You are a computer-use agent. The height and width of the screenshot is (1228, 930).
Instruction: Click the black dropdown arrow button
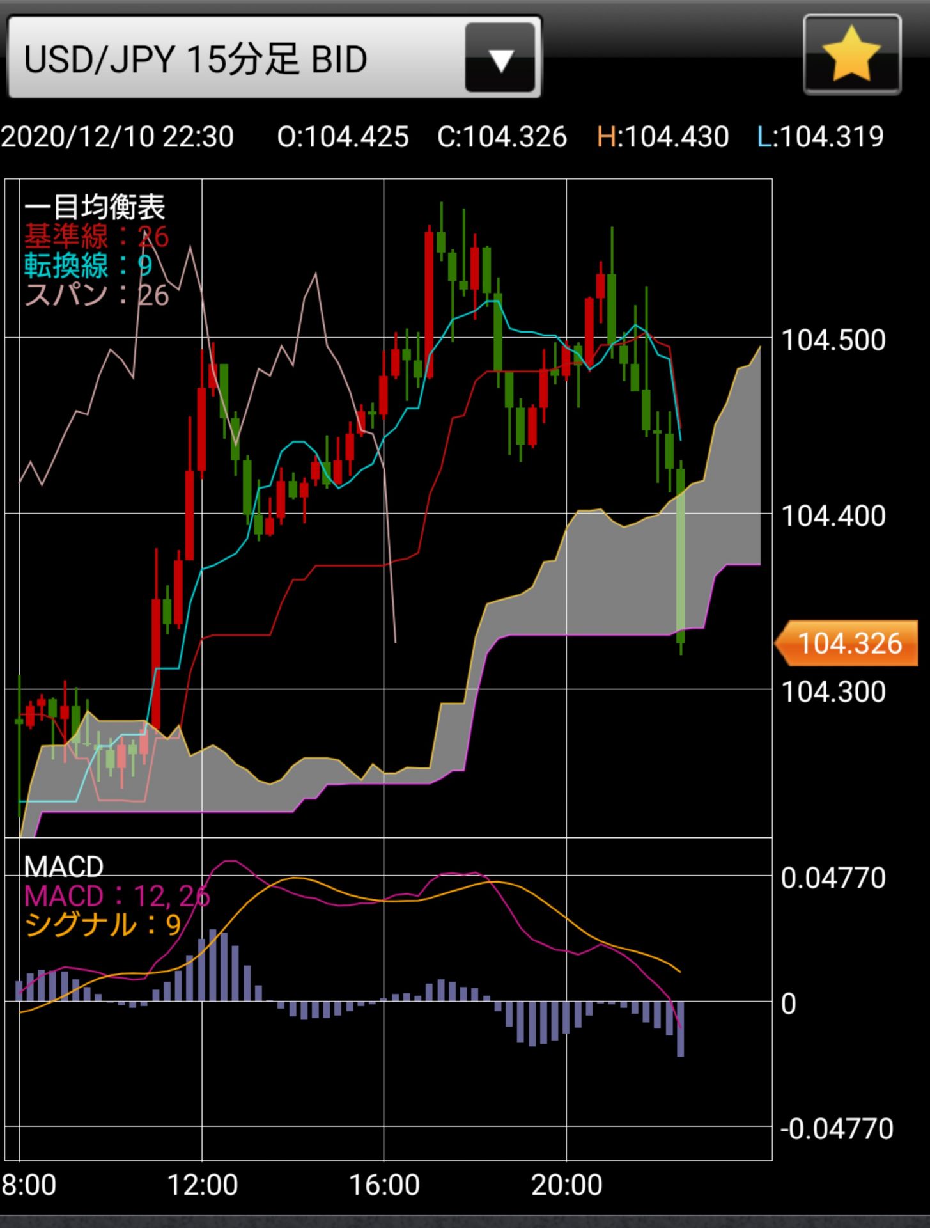(x=500, y=59)
